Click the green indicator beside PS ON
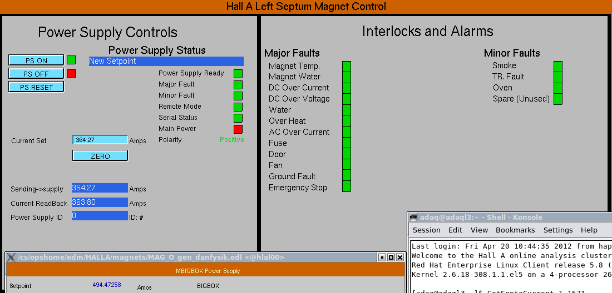612x293 pixels. point(71,60)
